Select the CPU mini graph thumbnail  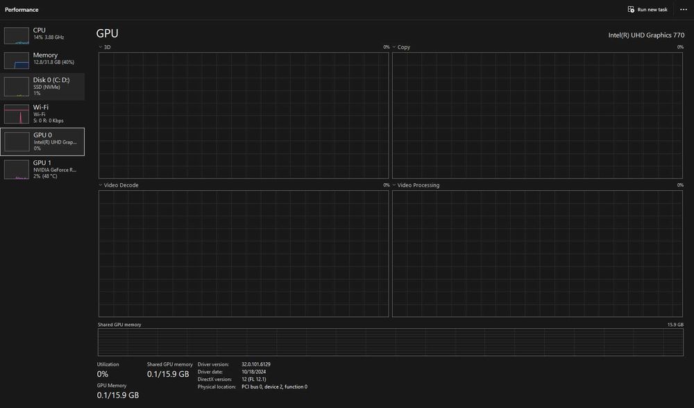click(17, 36)
